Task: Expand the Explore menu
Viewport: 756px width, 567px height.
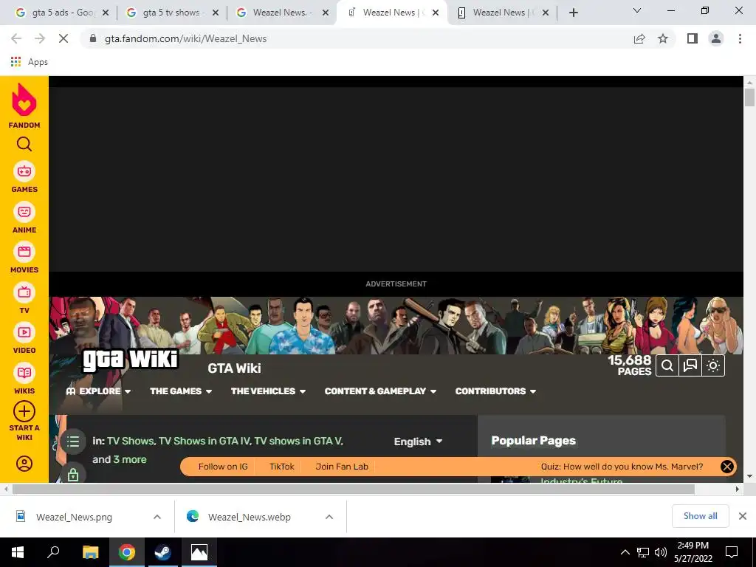Action: (98, 391)
